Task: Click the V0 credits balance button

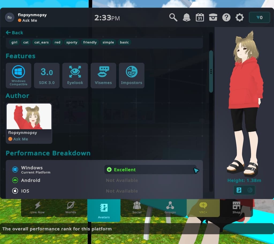Action: coord(260,17)
